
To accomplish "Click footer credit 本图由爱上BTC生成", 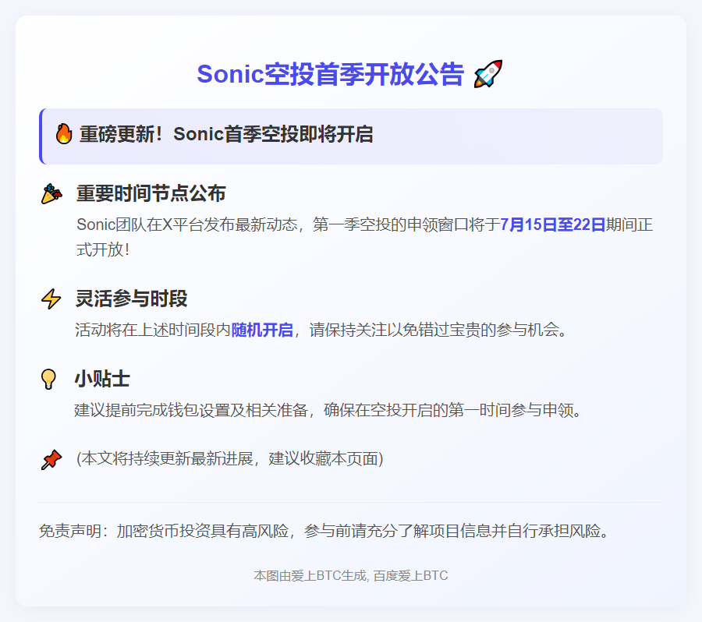I will [310, 575].
